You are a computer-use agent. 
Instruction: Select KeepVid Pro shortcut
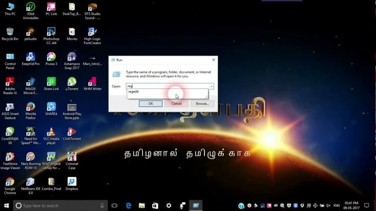[x=31, y=59]
